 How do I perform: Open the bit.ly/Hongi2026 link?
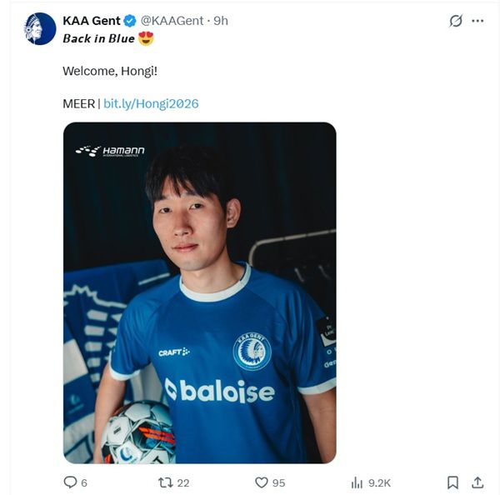(x=151, y=104)
